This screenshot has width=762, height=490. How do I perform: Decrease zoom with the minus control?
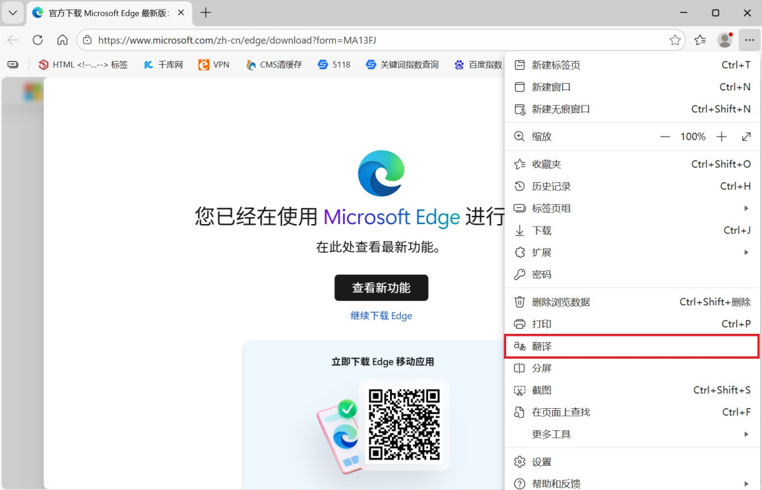pyautogui.click(x=665, y=136)
